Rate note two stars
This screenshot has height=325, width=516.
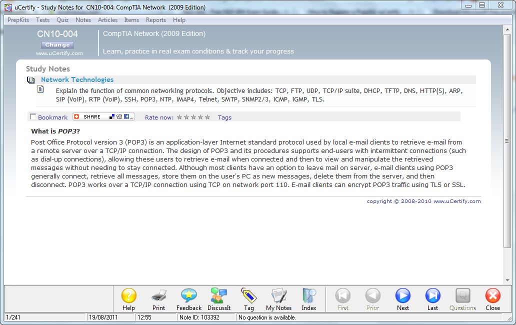click(186, 117)
